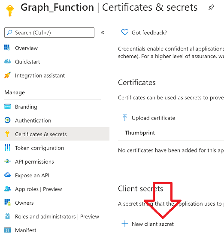224x236 pixels.
Task: Open Roles and administrators | Preview
Action: click(57, 217)
